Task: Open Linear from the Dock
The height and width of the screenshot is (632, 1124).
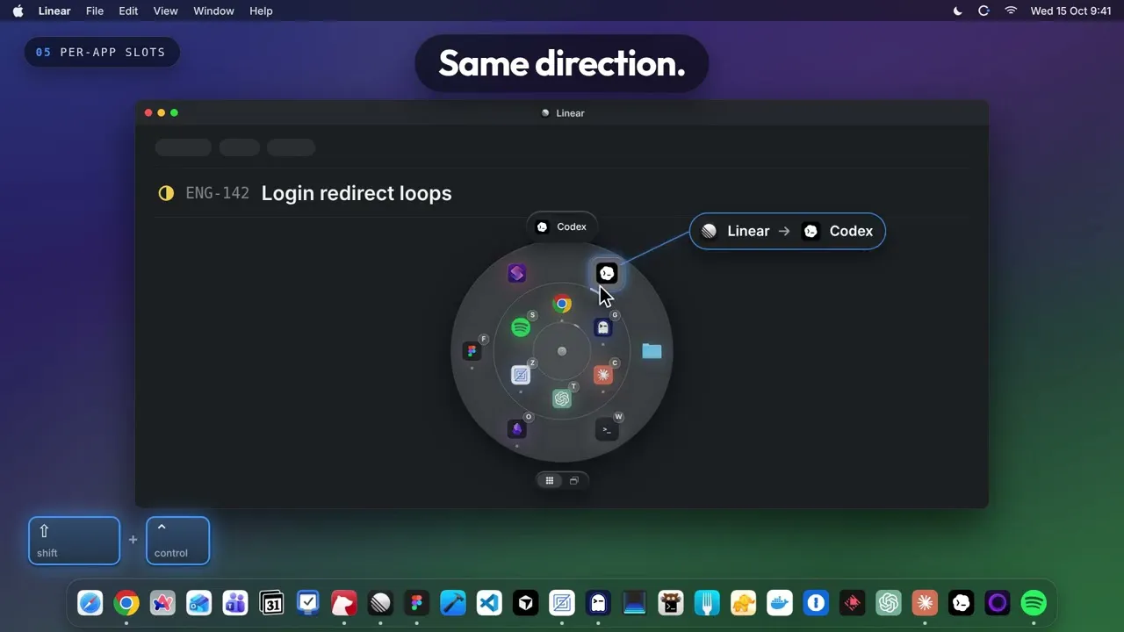Action: click(x=380, y=603)
